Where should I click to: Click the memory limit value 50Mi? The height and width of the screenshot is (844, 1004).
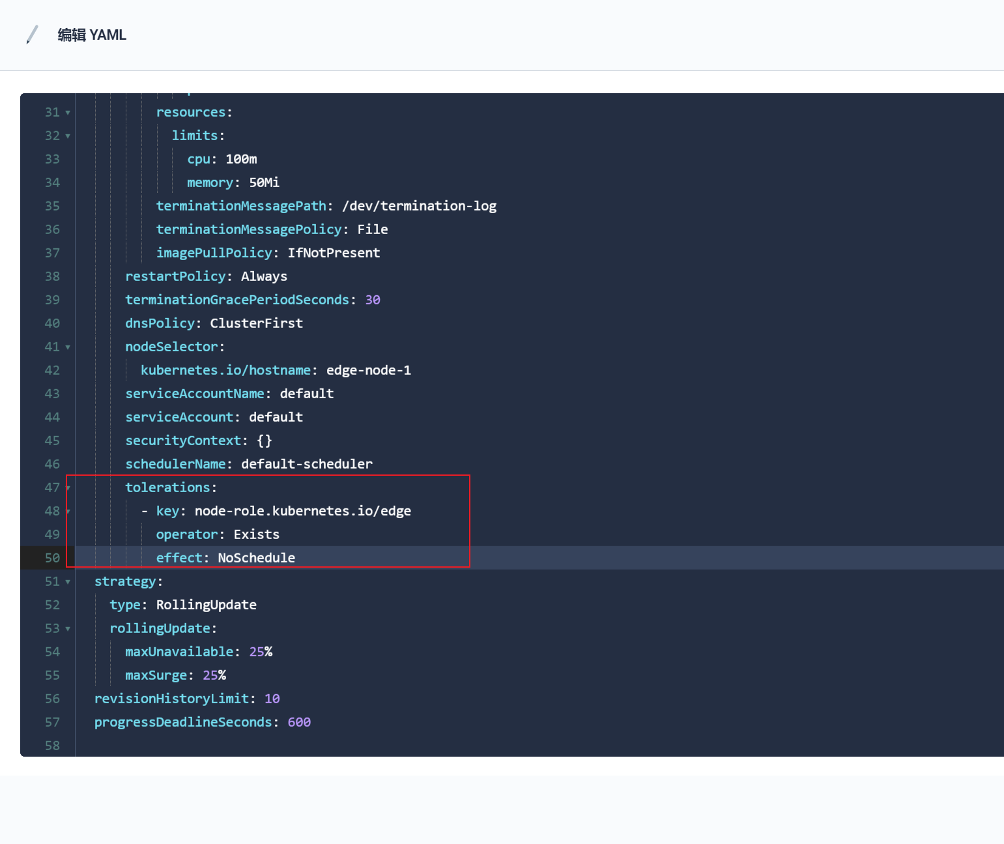tap(264, 182)
